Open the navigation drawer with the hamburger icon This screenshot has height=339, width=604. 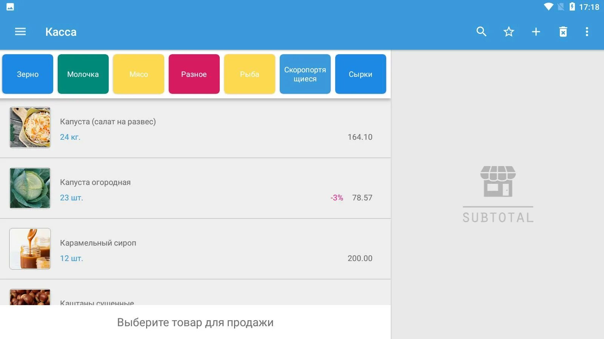20,32
